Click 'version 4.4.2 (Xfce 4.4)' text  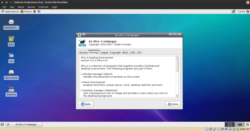point(94,61)
